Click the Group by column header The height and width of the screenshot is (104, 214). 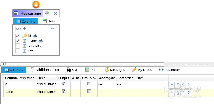[x=89, y=78]
